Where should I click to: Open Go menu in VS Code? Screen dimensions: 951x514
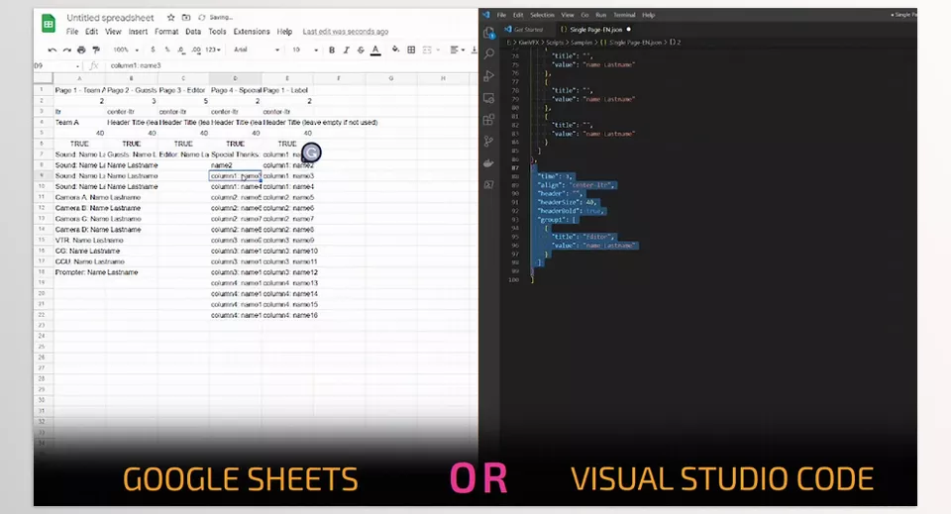coord(584,15)
